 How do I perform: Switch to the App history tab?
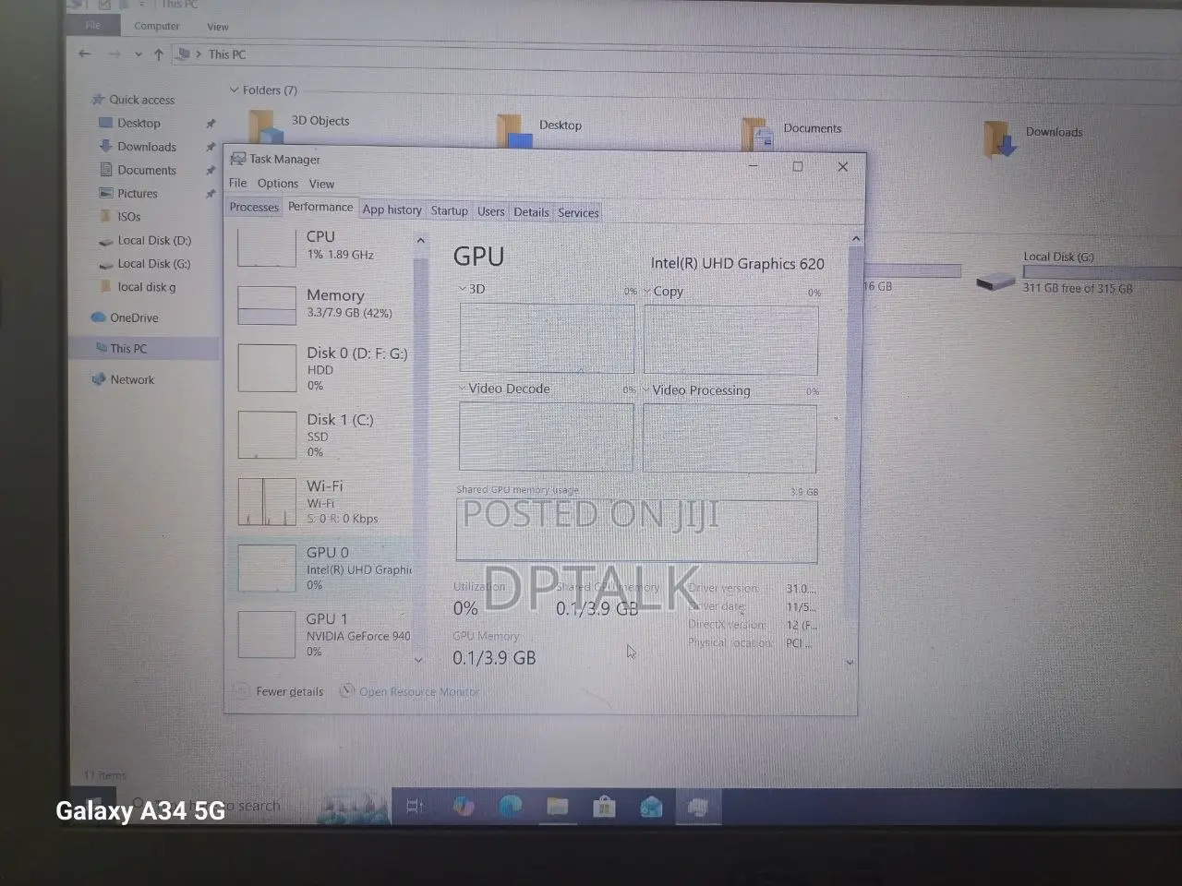pyautogui.click(x=392, y=210)
